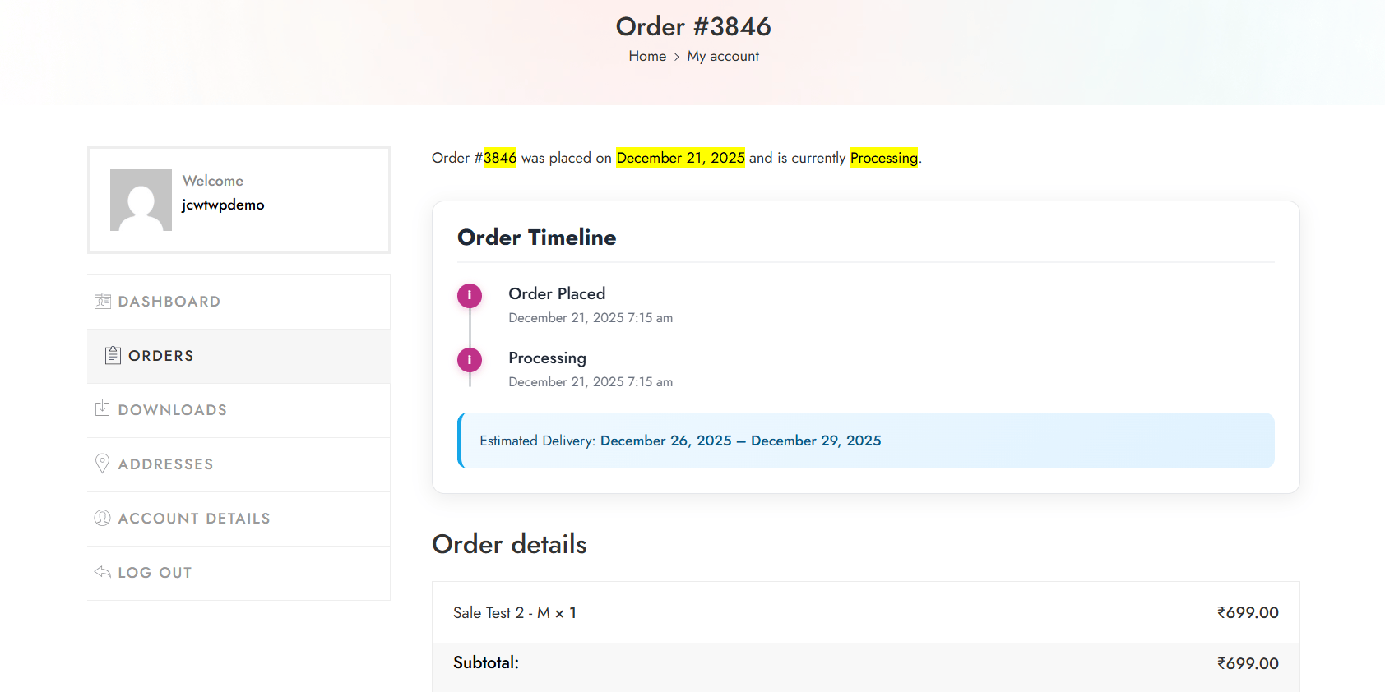Screen dimensions: 1385x692
Task: Click the Downloads icon in sidebar
Action: 103,409
